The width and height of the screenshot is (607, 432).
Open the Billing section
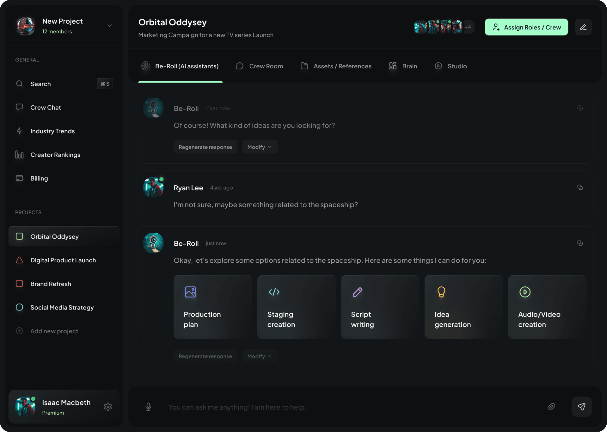tap(39, 178)
